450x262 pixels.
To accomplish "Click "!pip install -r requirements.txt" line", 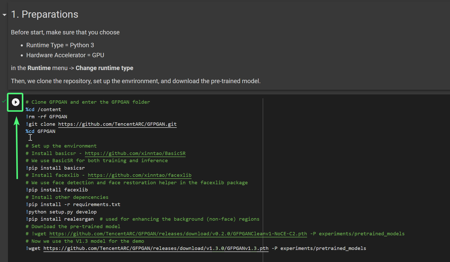I will (73, 205).
